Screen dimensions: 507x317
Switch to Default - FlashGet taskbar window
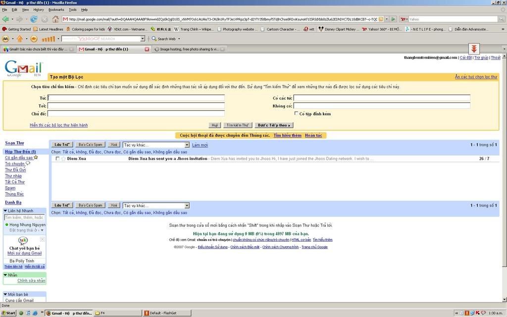pyautogui.click(x=166, y=313)
